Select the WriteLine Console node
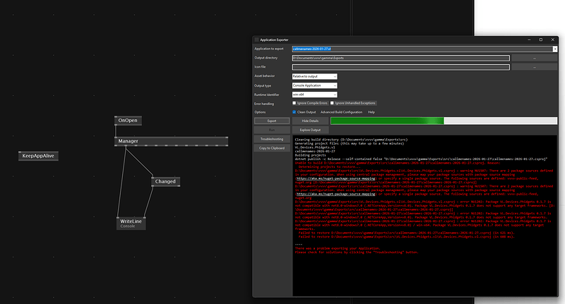The image size is (565, 304). pos(131,223)
